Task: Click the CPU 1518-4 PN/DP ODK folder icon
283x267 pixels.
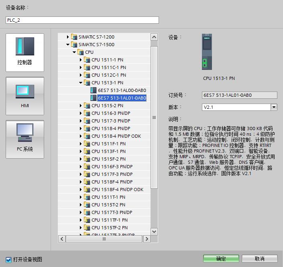Action: 87,136
